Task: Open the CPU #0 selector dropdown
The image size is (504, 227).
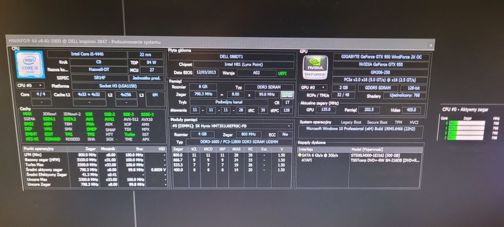Action: (x=30, y=86)
